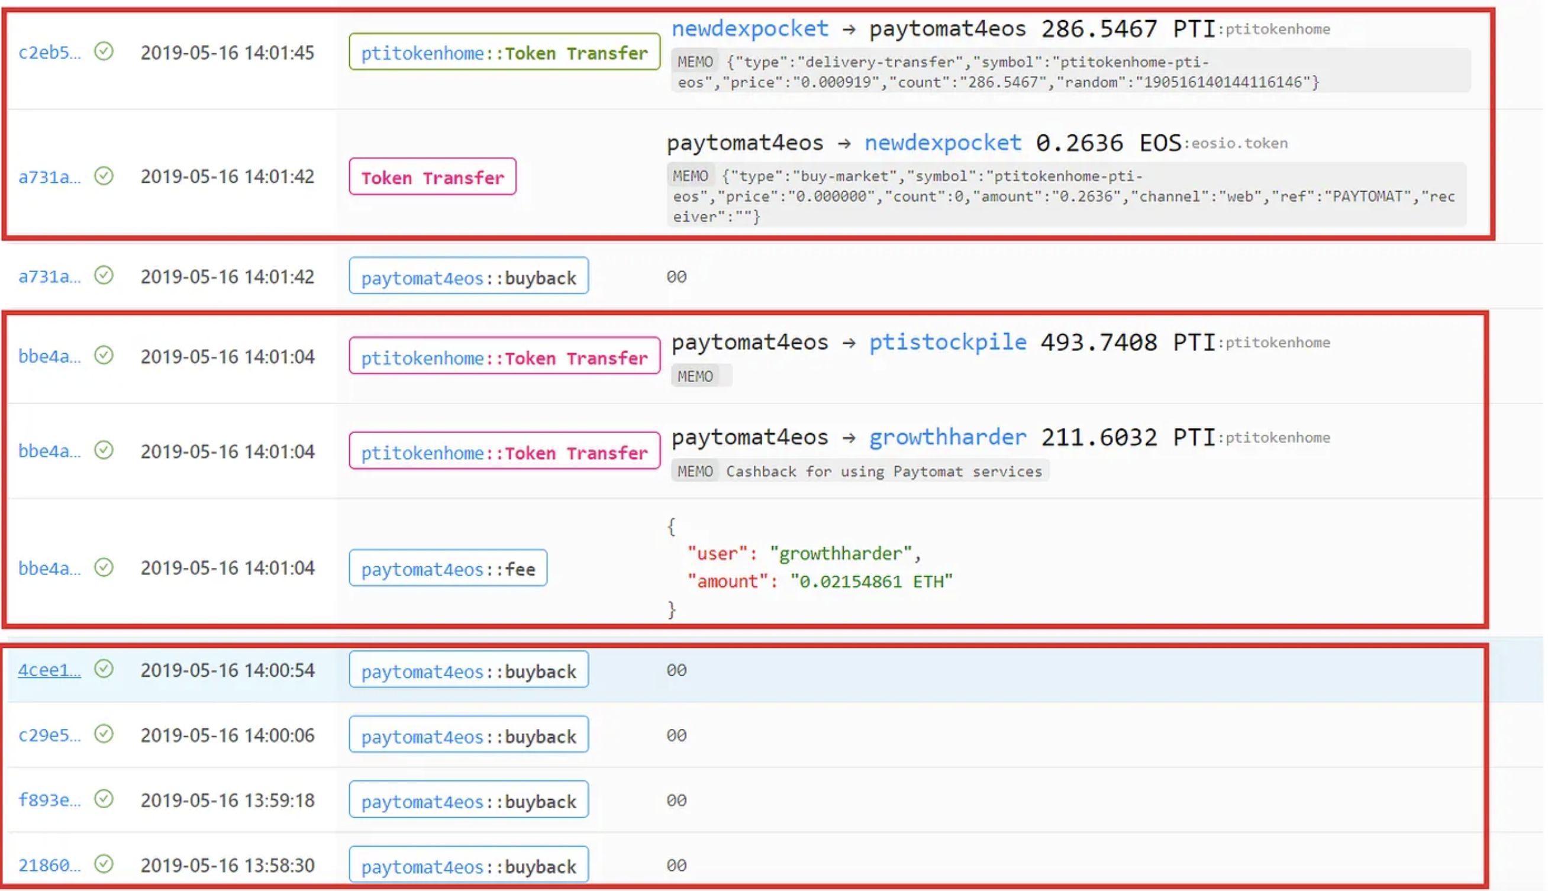This screenshot has width=1548, height=891.
Task: Open transaction c29e5
Action: point(49,735)
